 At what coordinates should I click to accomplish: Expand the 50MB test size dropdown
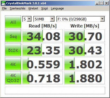[52, 19]
